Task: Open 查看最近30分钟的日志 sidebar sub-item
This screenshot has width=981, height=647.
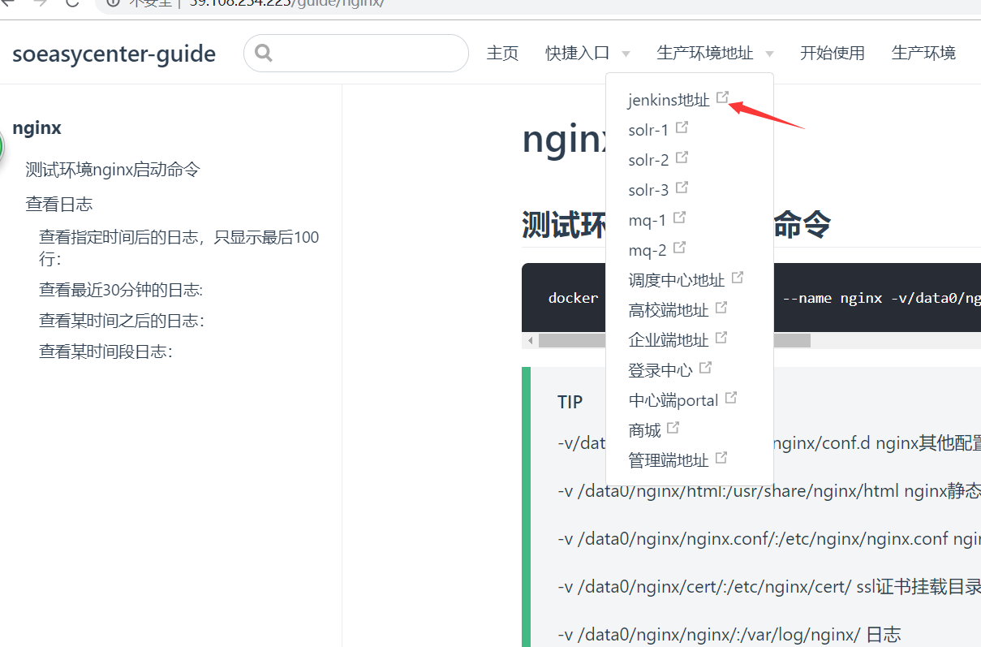Action: tap(121, 290)
